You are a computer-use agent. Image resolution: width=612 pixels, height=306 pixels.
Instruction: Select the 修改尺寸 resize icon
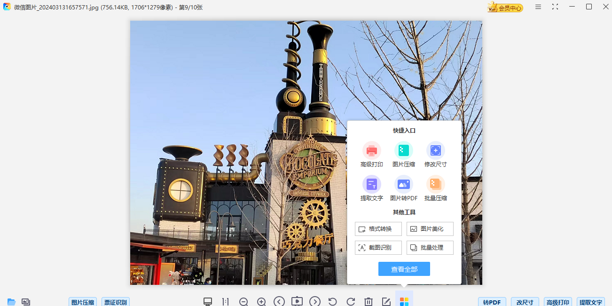coord(435,150)
